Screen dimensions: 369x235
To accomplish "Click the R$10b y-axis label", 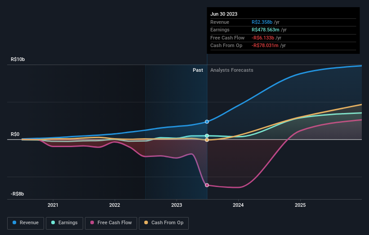I will (x=18, y=59).
